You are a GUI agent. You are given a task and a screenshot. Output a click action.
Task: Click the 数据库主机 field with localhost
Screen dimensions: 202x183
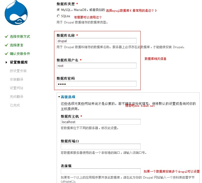coord(101,122)
